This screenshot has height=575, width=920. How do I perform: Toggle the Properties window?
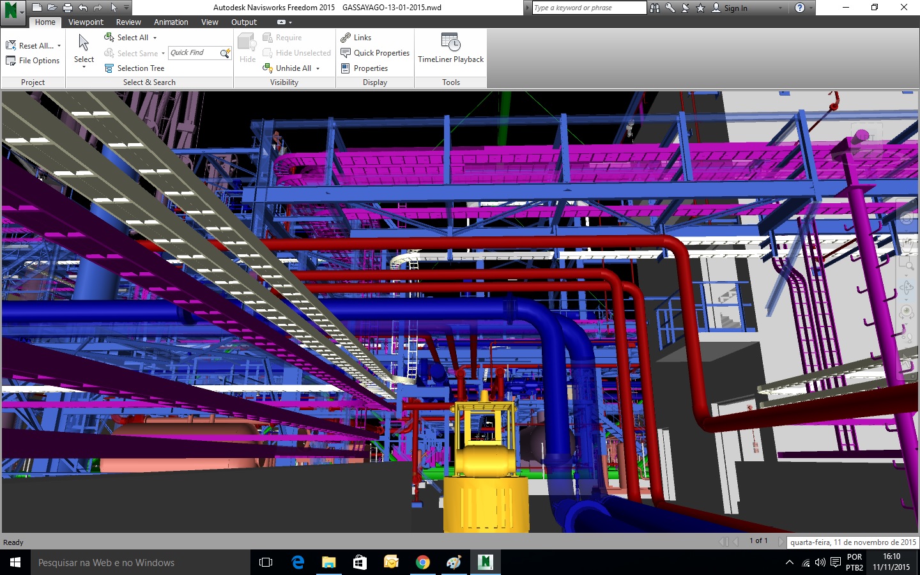(364, 68)
